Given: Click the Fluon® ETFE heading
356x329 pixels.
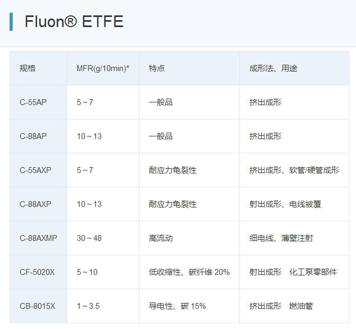Looking at the screenshot, I should coord(74,22).
